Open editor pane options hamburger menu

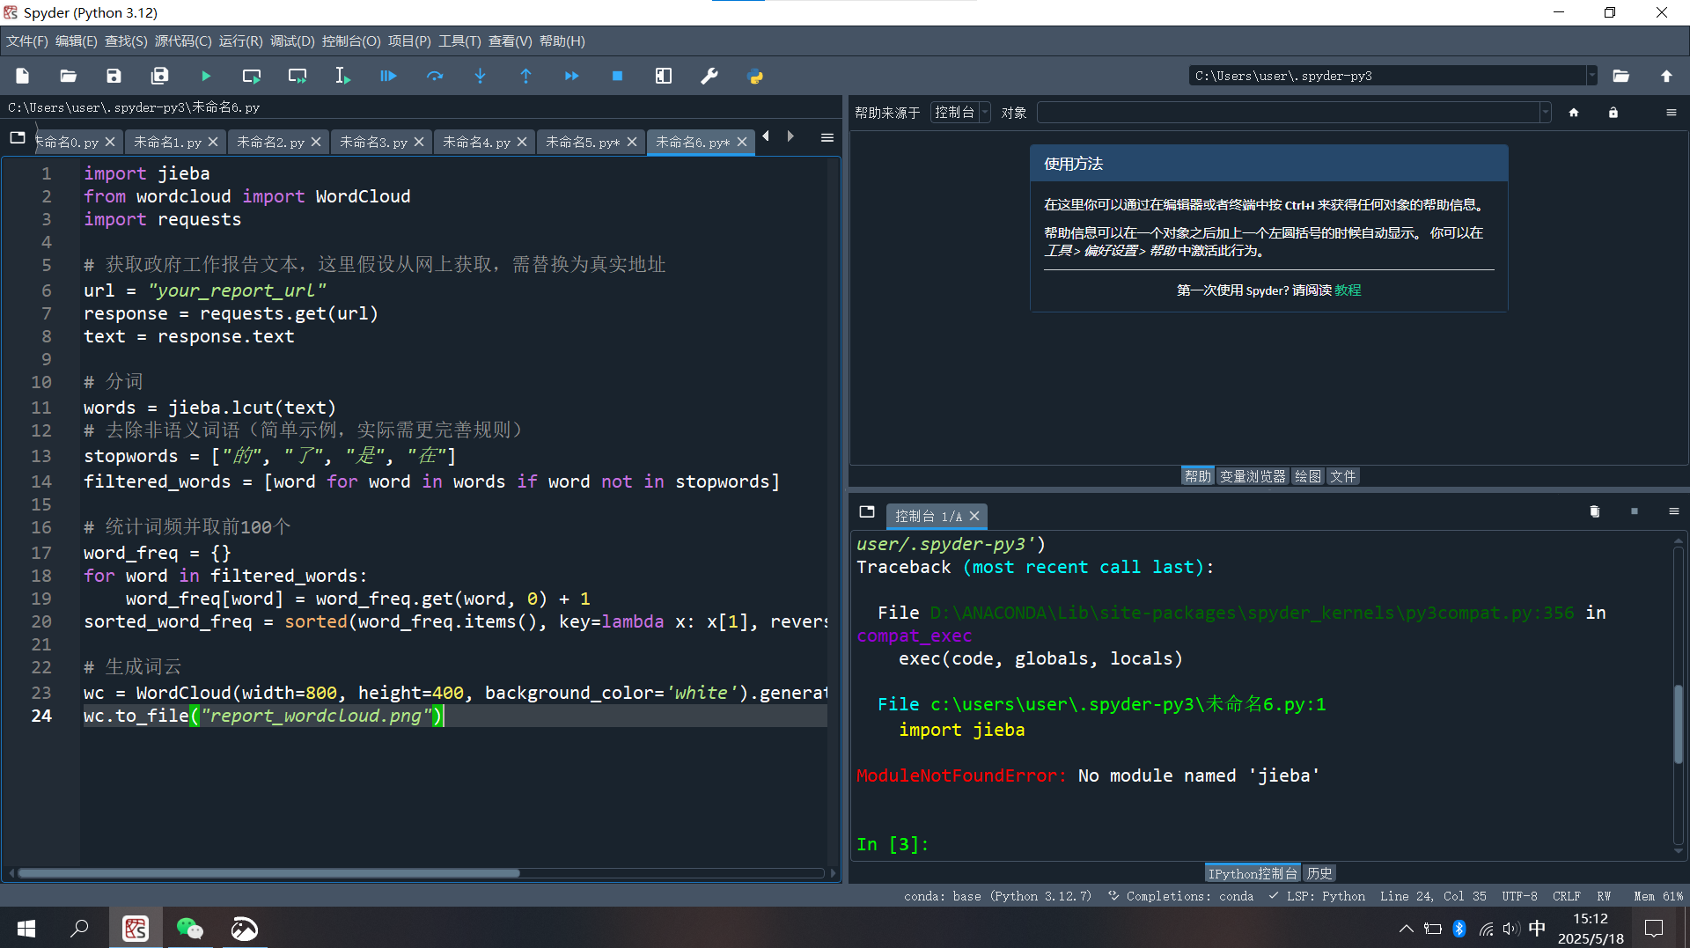[827, 138]
